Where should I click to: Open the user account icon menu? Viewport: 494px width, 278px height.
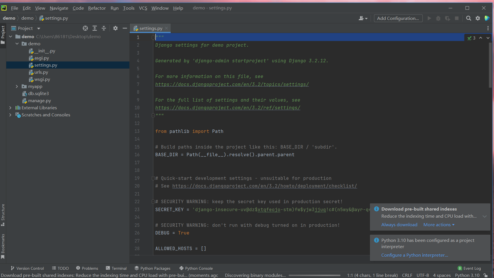363,18
